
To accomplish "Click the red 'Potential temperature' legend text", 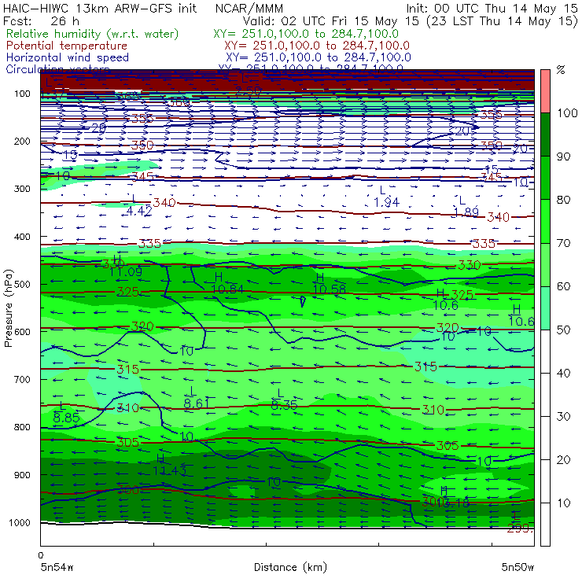I will 67,46.
